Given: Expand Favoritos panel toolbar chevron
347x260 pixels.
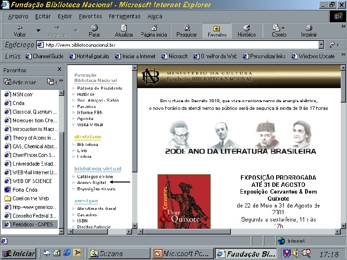Looking at the screenshot, I should click(x=61, y=81).
